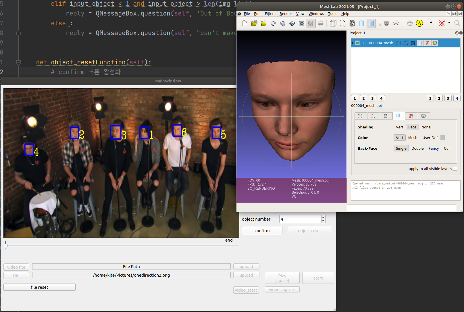Screen dimensions: 464x312
Task: Open the Windows menu
Action: pyautogui.click(x=316, y=14)
